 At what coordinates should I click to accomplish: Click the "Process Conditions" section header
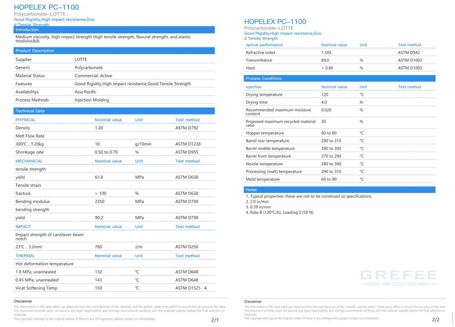tap(340, 79)
